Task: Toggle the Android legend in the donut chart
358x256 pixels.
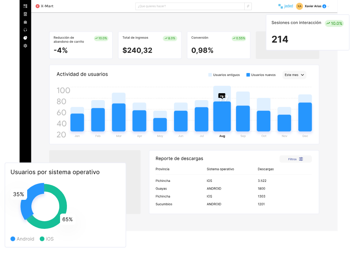Action: [x=22, y=239]
